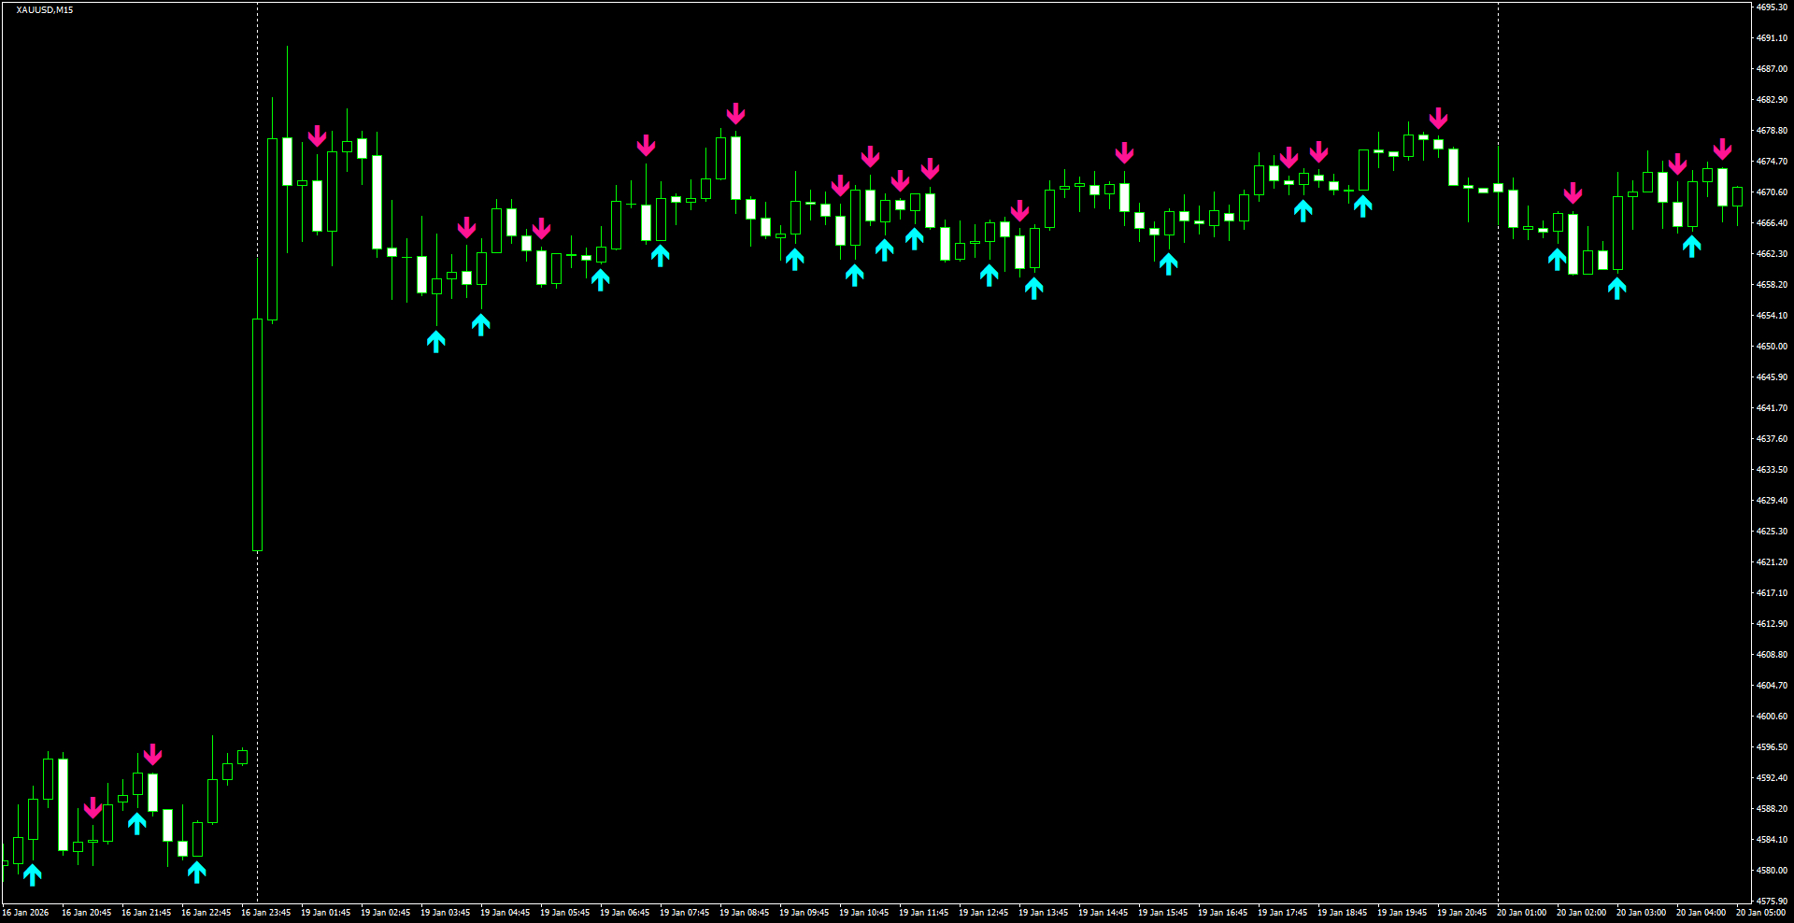Click the 16 Jan 2026 date label
Viewport: 1794px width, 923px height.
[25, 913]
